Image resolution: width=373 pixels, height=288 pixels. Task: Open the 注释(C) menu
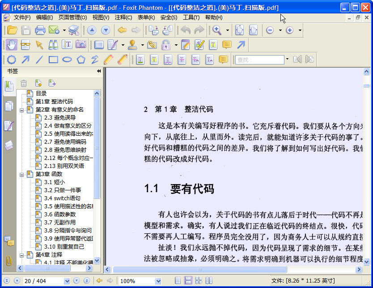(123, 17)
